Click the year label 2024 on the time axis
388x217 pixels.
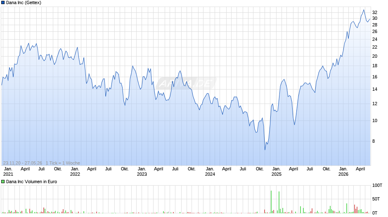coord(210,174)
